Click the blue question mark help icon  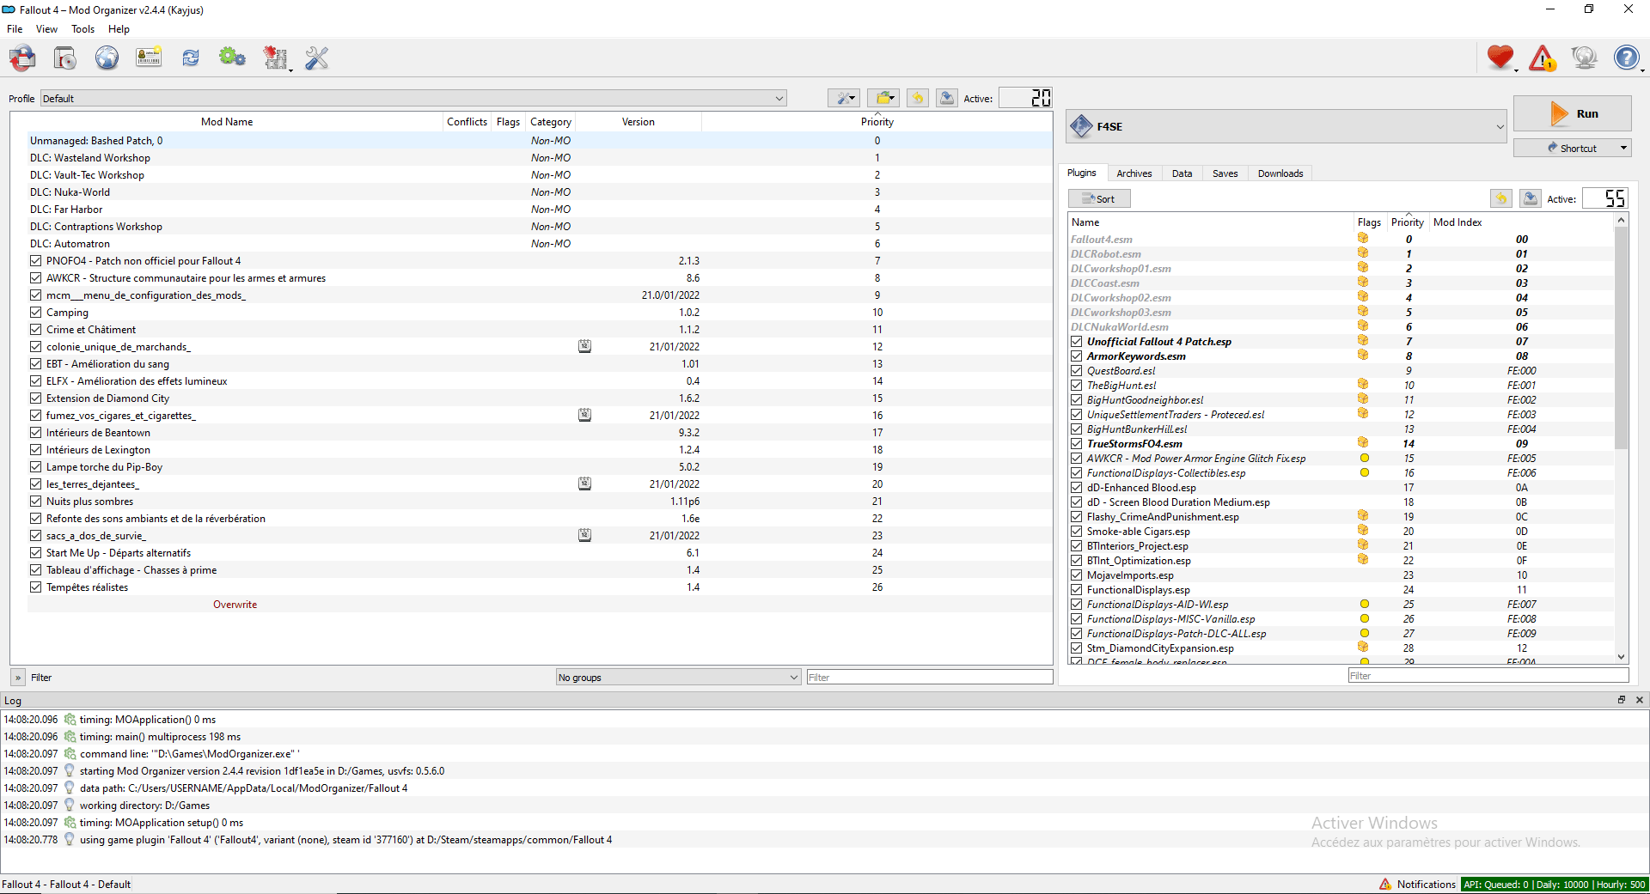1627,58
